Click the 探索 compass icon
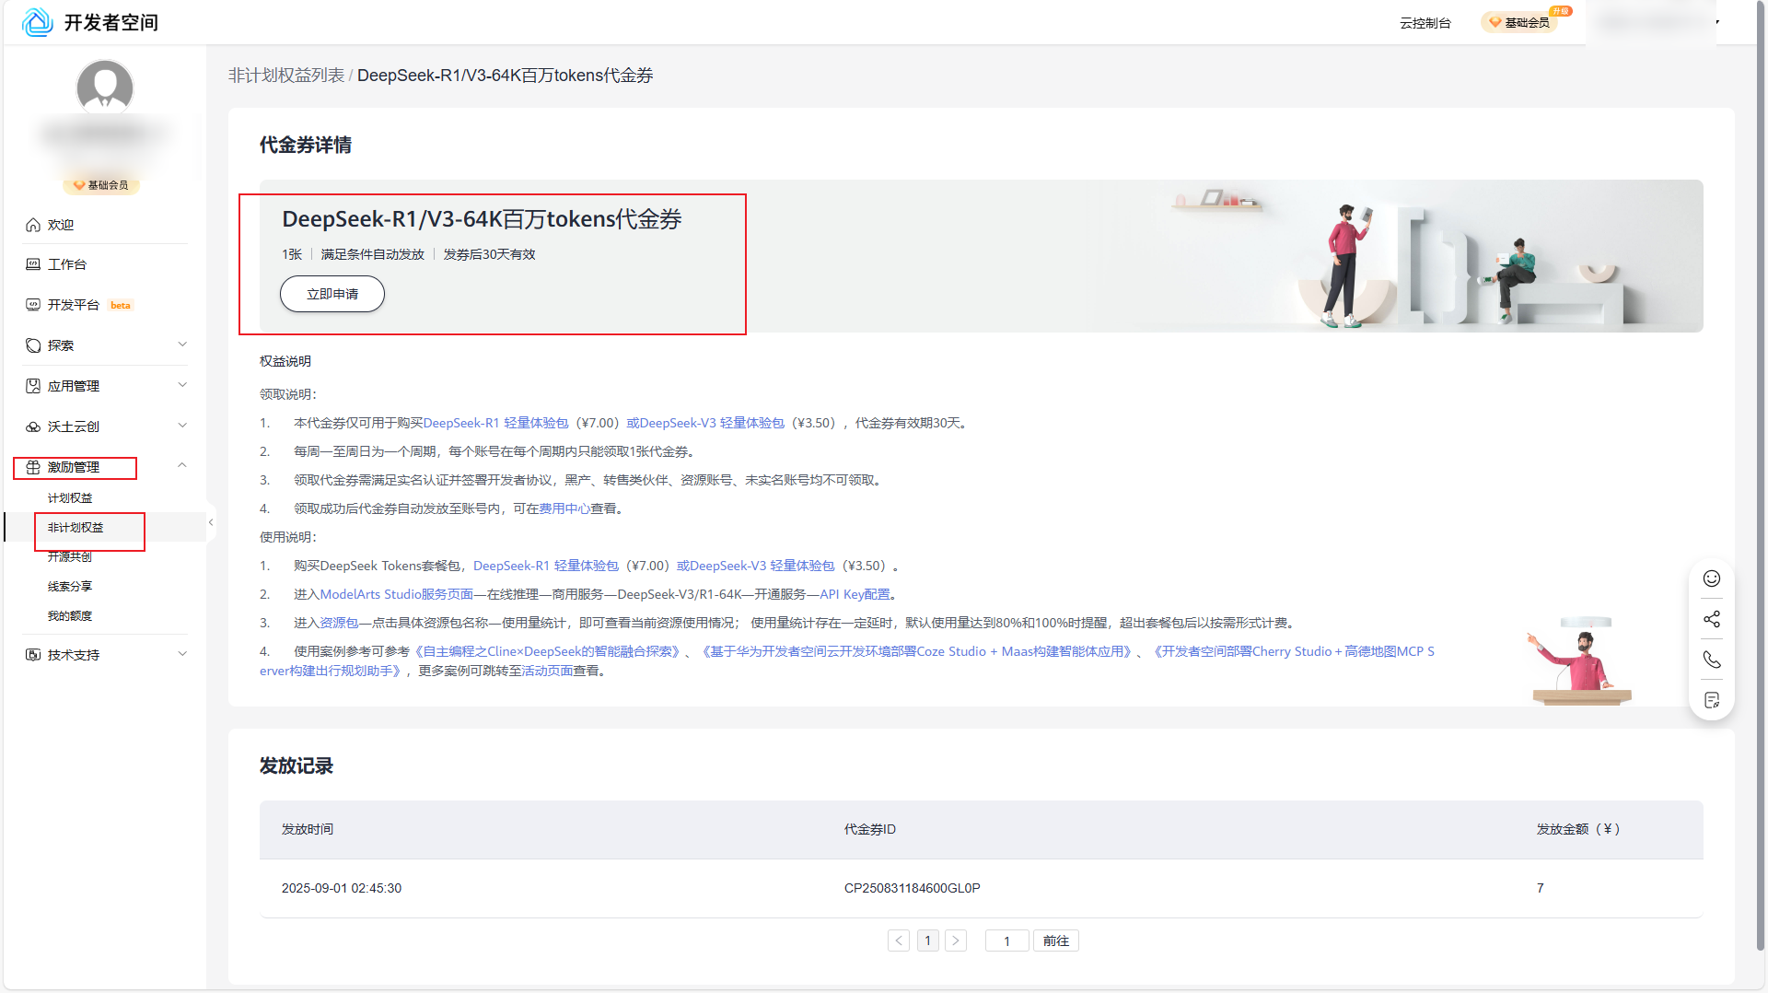Screen dimensions: 1768x993 (x=33, y=345)
